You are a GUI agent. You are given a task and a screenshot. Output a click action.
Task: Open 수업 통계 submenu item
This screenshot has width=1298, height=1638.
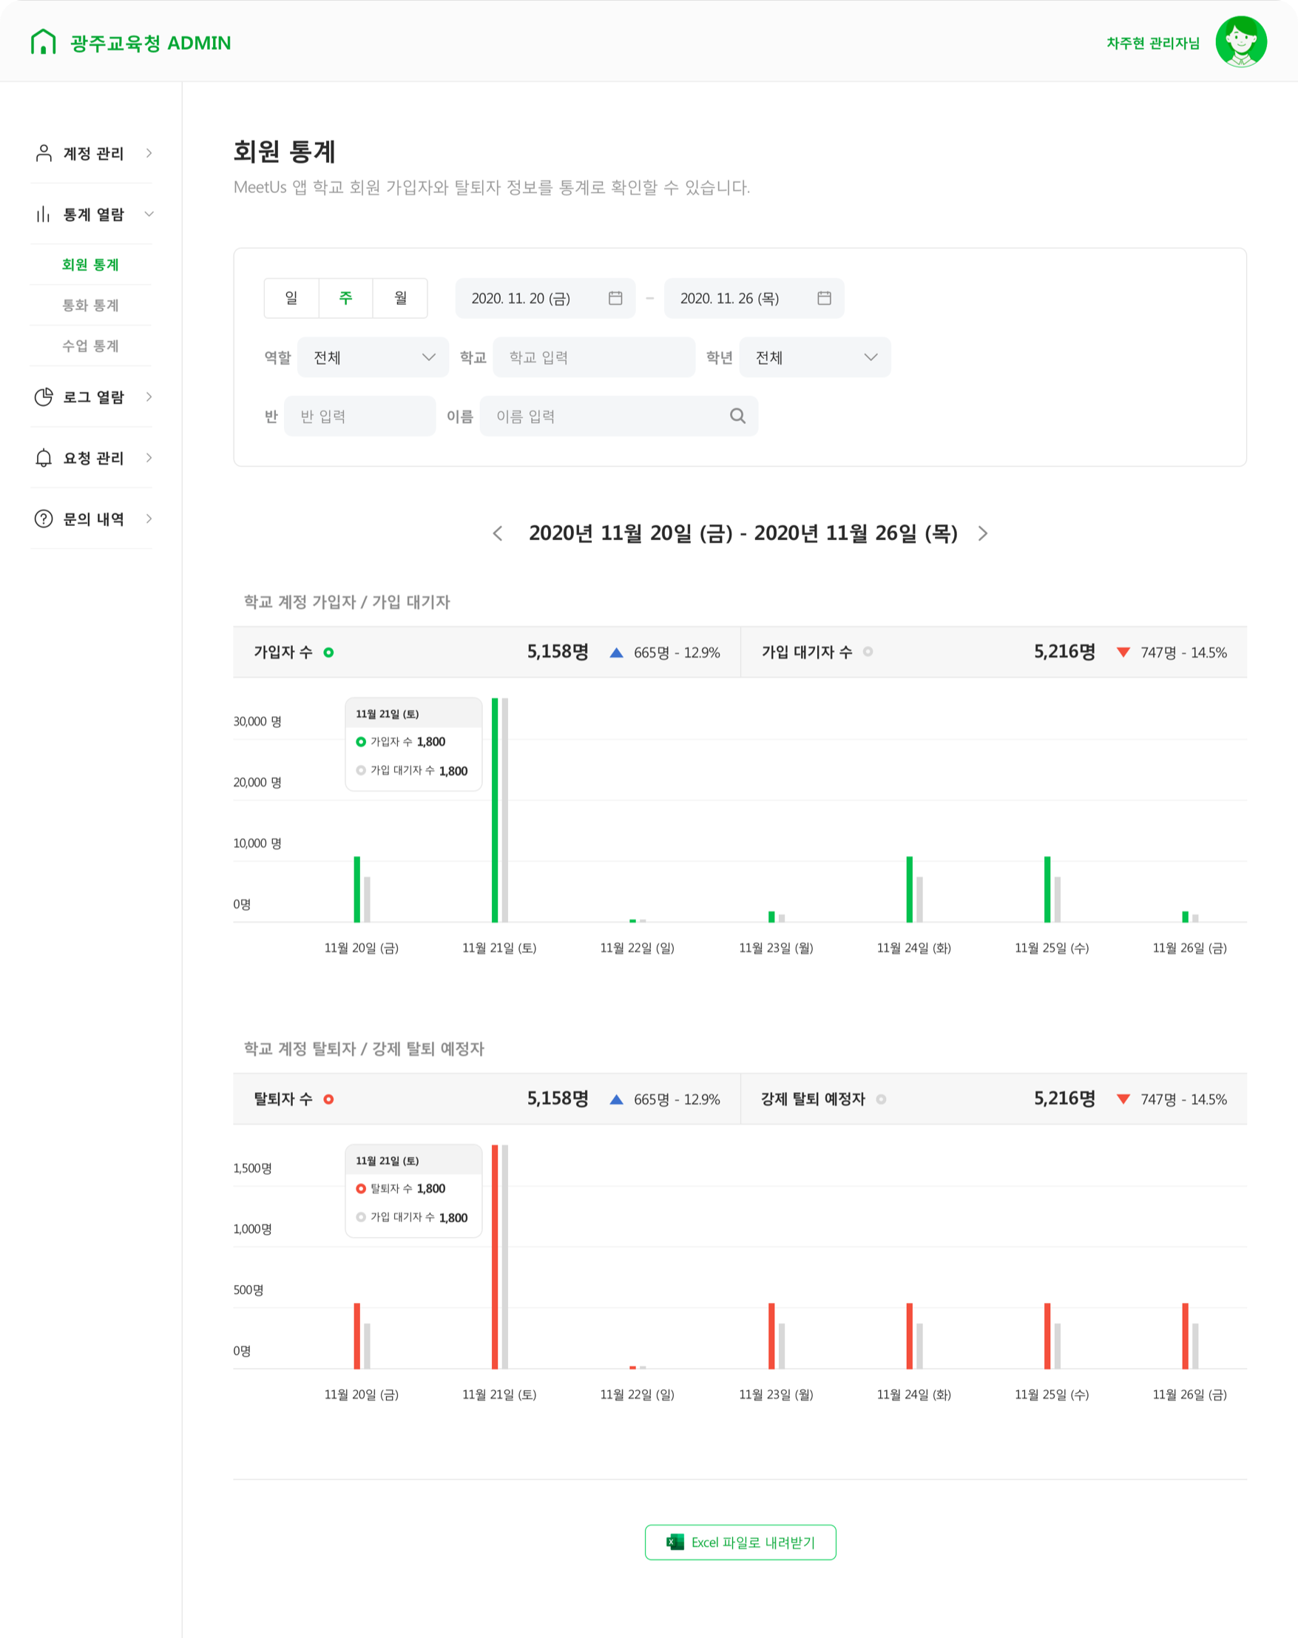[x=90, y=346]
